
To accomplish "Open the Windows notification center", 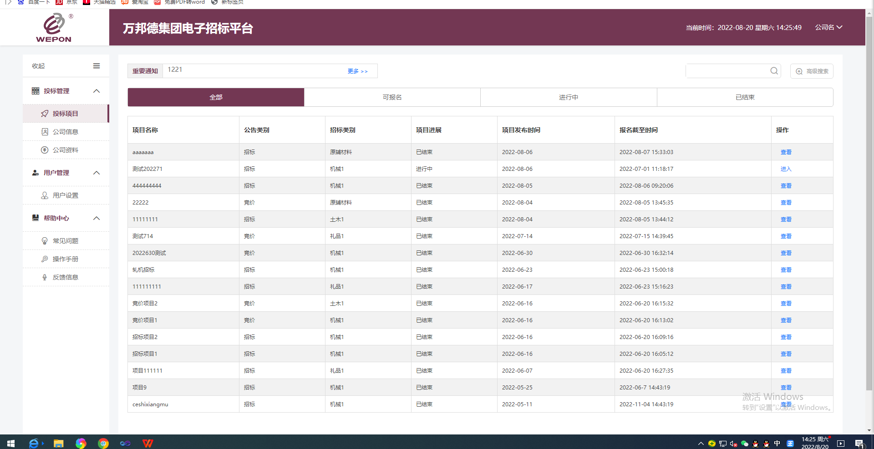I will tap(859, 444).
